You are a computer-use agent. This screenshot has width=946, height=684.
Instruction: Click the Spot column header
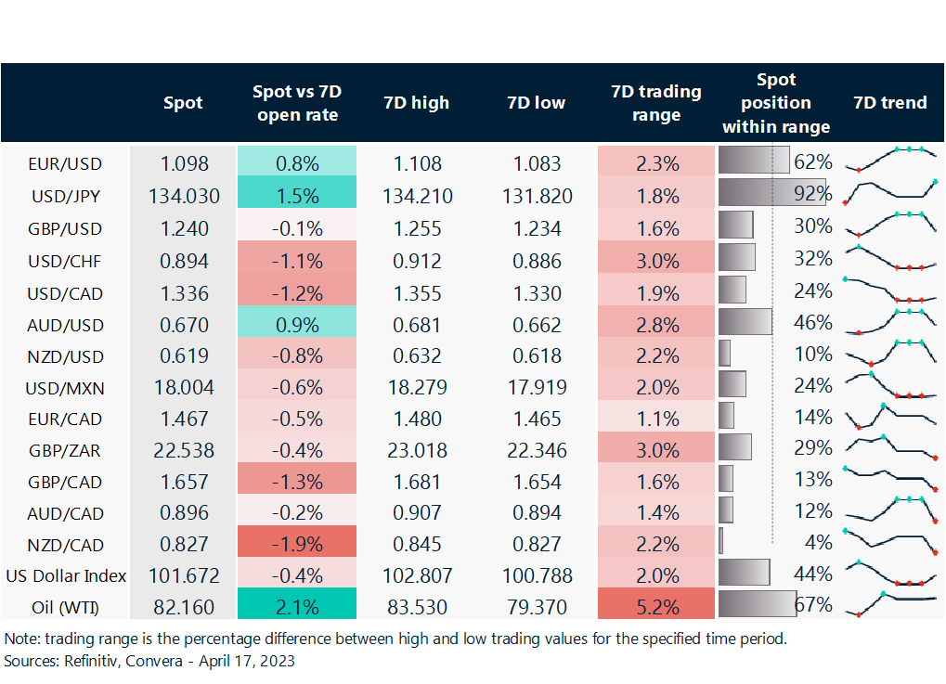pos(183,103)
